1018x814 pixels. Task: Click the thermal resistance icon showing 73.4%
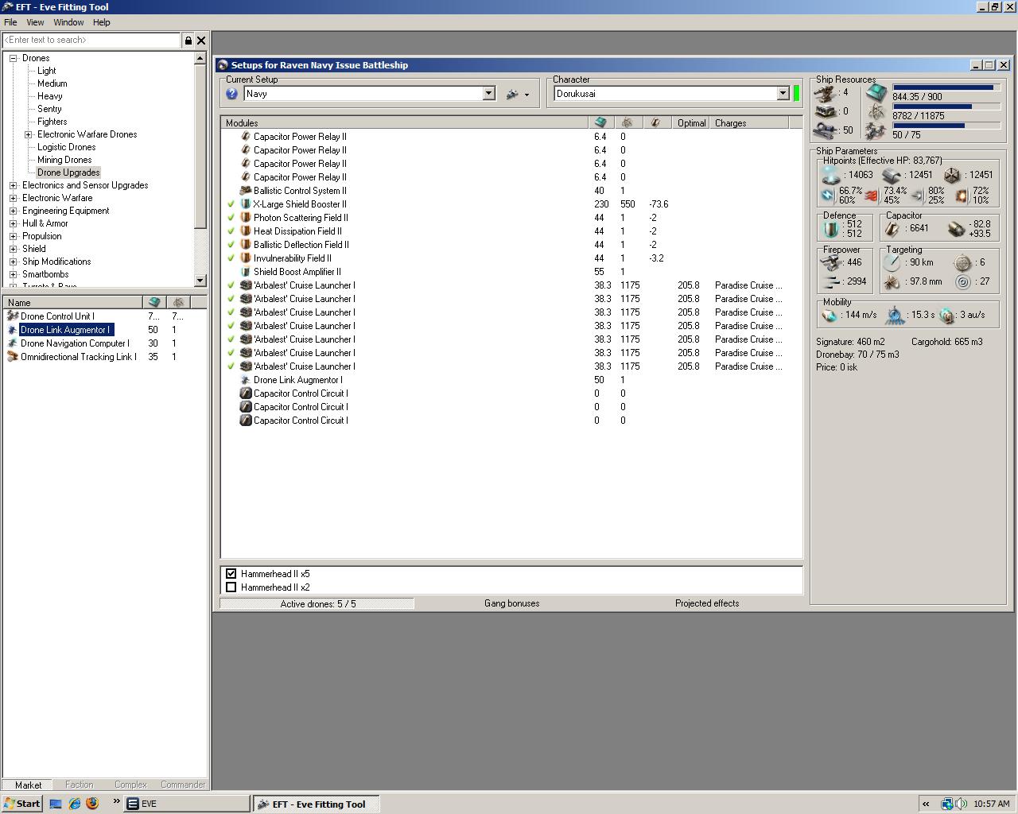(x=872, y=195)
